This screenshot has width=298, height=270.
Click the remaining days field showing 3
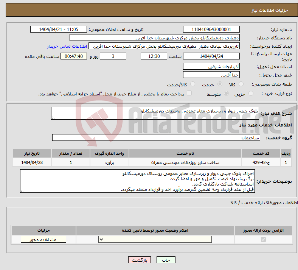113,56
